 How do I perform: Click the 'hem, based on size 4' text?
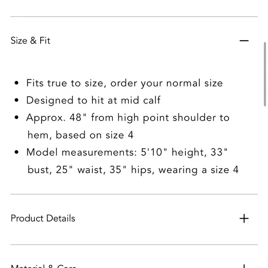click(80, 135)
